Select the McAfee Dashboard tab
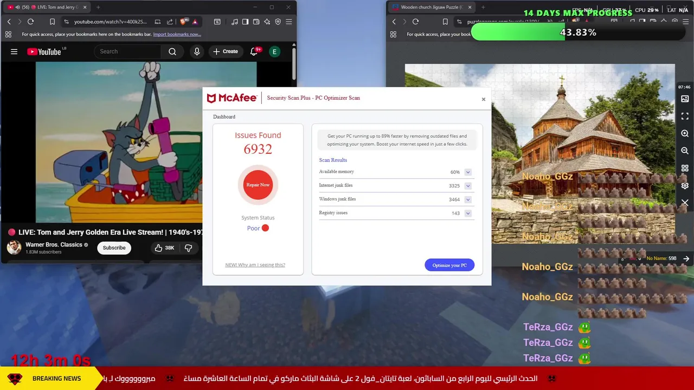 click(x=224, y=116)
